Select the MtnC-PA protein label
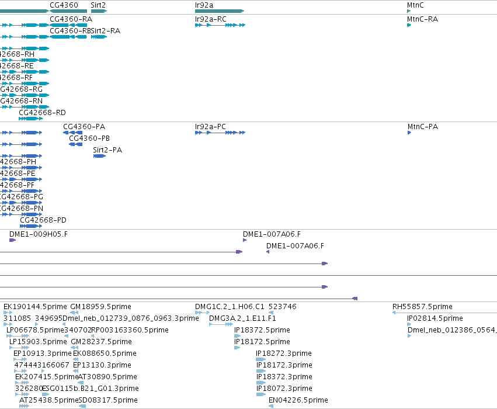This screenshot has height=409, width=497. point(423,127)
